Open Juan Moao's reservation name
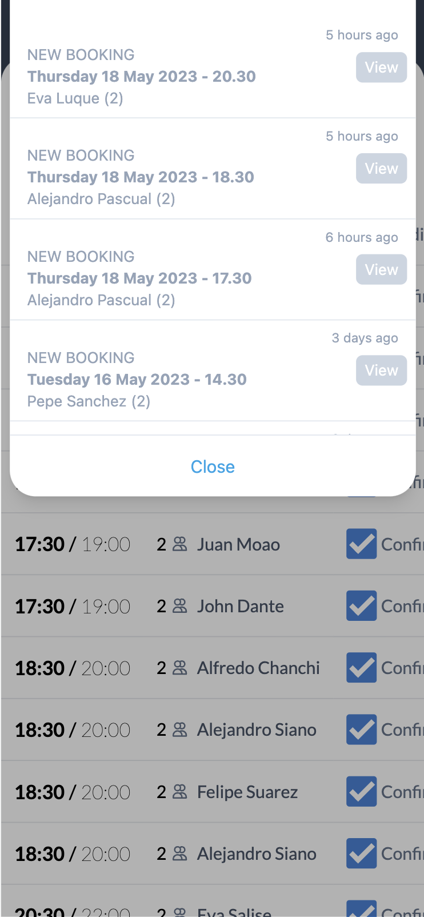The image size is (424, 917). (x=238, y=544)
